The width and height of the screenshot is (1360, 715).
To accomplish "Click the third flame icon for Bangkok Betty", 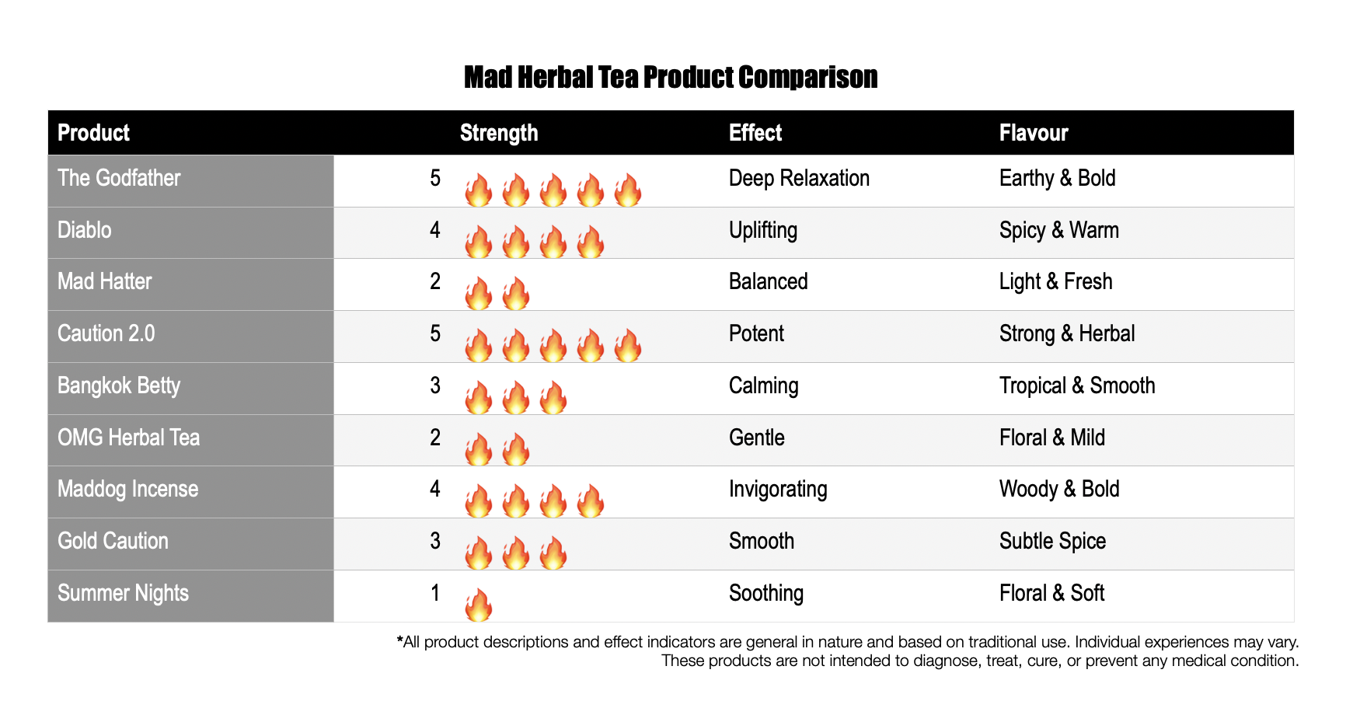I will (x=553, y=398).
